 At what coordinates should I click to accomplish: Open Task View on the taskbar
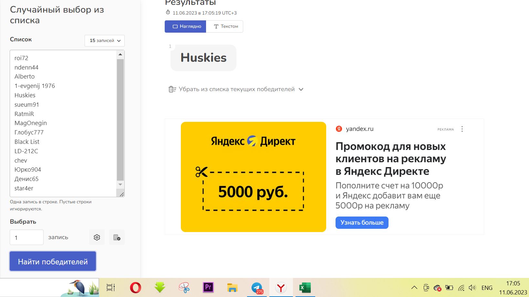coord(111,287)
